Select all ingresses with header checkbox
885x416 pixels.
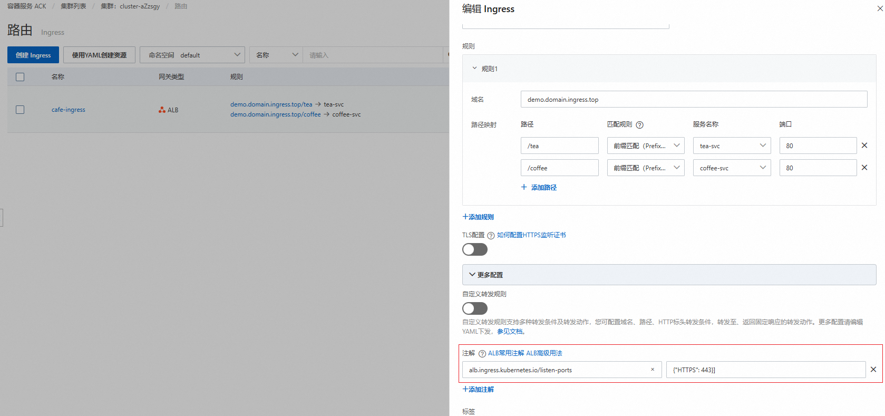20,77
